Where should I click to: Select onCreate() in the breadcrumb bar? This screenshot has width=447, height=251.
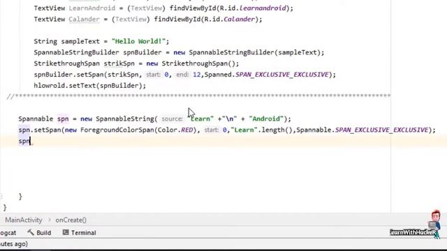[71, 220]
